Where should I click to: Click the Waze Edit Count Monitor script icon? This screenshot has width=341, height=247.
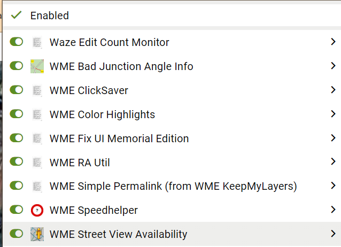coord(37,42)
